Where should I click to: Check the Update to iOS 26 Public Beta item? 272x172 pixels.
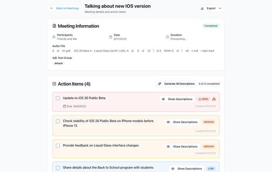pyautogui.click(x=58, y=98)
